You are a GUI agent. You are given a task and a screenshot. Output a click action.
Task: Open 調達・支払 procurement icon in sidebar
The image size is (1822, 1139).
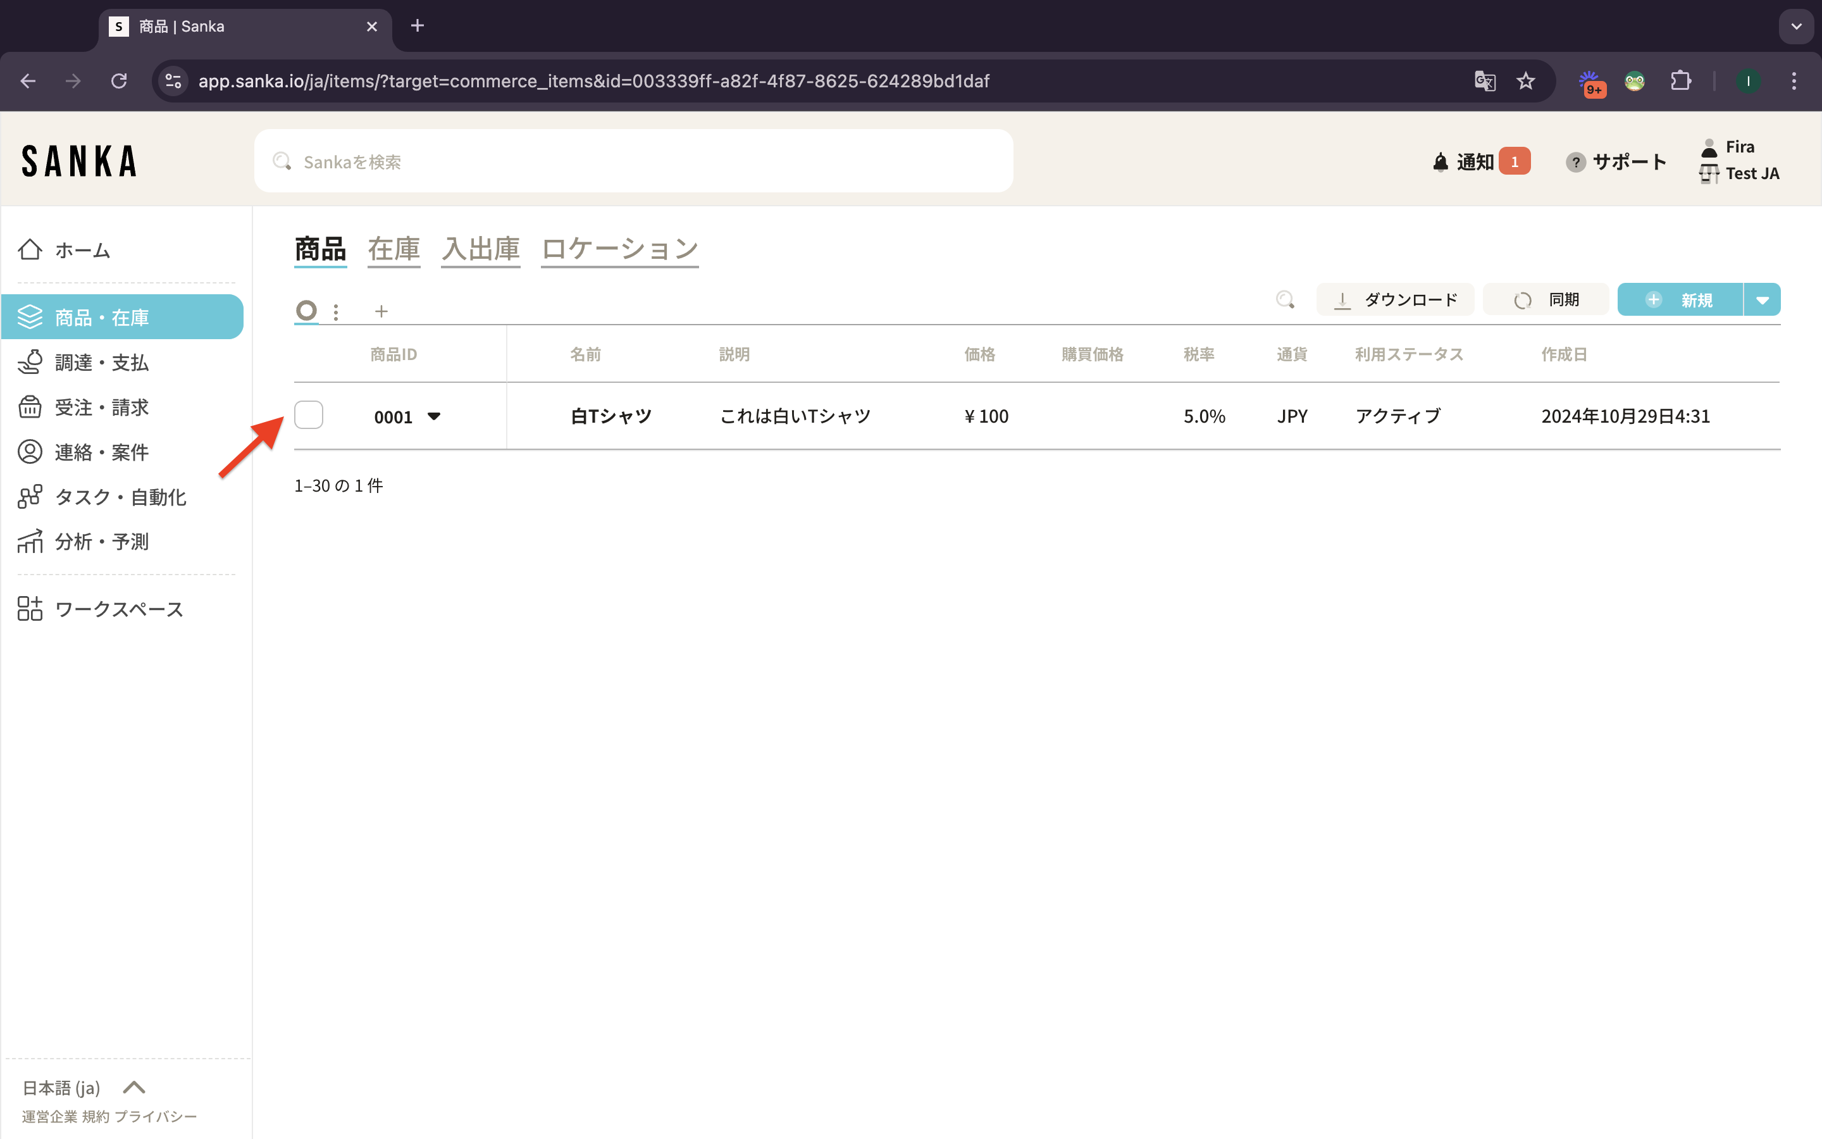(30, 363)
